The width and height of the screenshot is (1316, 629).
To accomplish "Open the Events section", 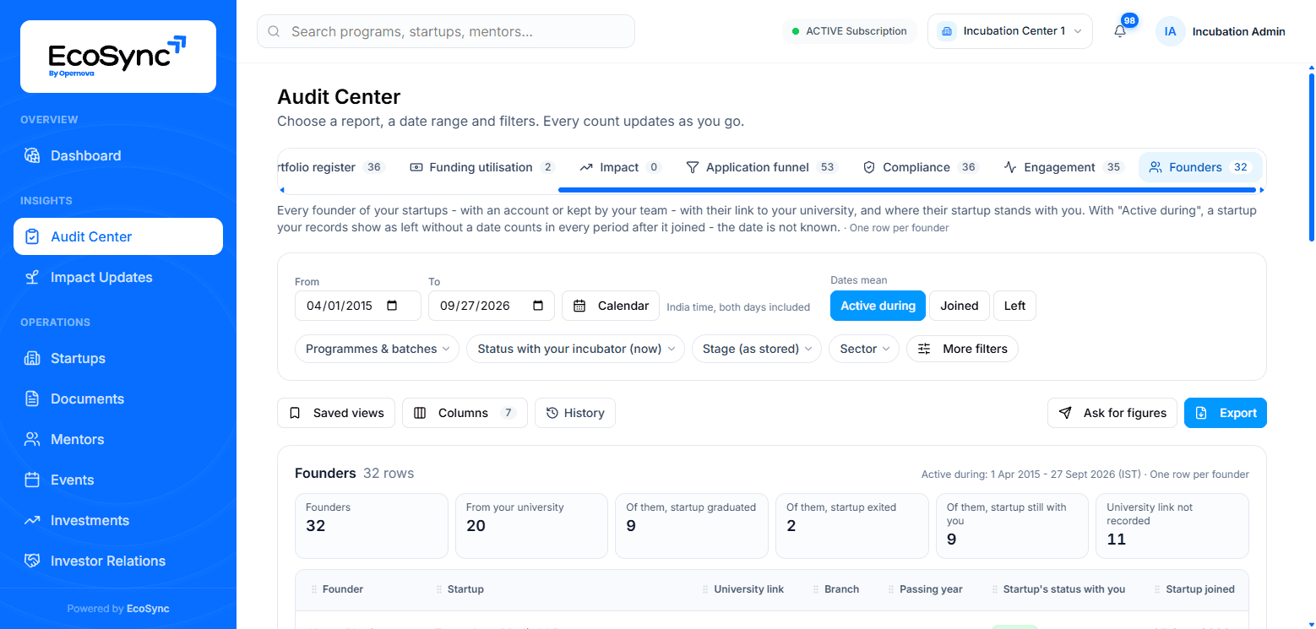I will coord(118,480).
